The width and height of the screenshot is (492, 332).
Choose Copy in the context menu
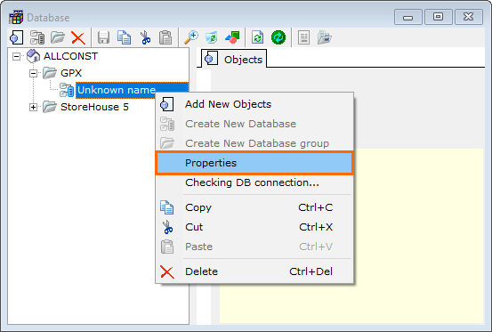254,207
